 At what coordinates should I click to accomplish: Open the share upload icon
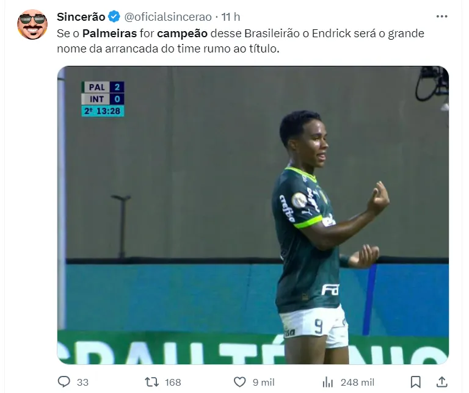coord(442,381)
